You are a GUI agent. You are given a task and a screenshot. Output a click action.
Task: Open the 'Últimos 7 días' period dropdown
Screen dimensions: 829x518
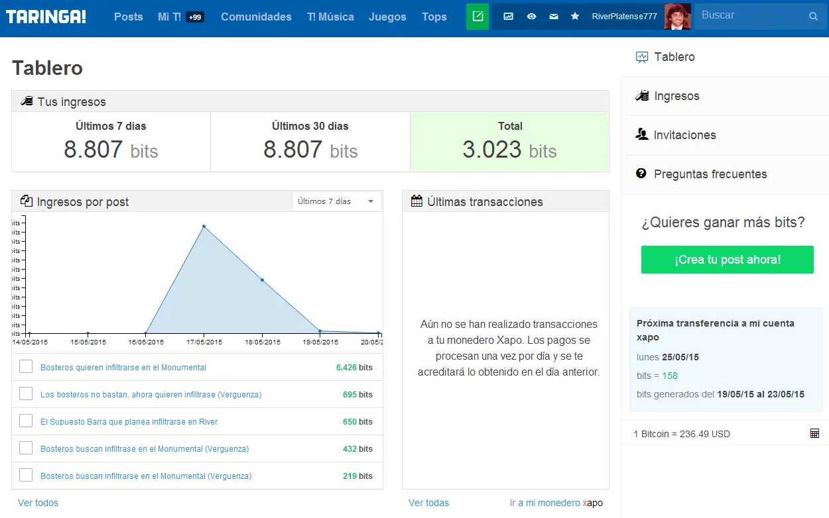[x=336, y=201]
